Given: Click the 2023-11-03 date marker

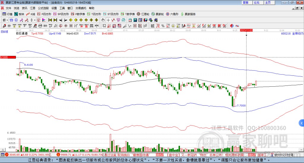Looking at the screenshot, I should click(246, 30).
